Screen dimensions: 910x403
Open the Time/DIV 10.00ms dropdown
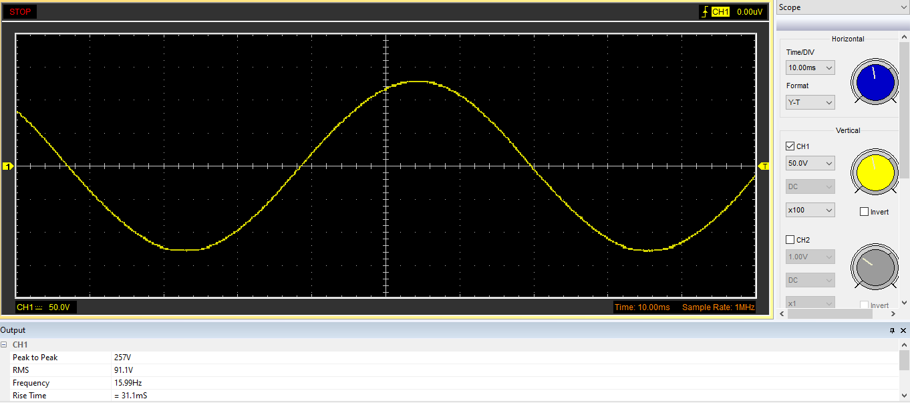[x=810, y=68]
